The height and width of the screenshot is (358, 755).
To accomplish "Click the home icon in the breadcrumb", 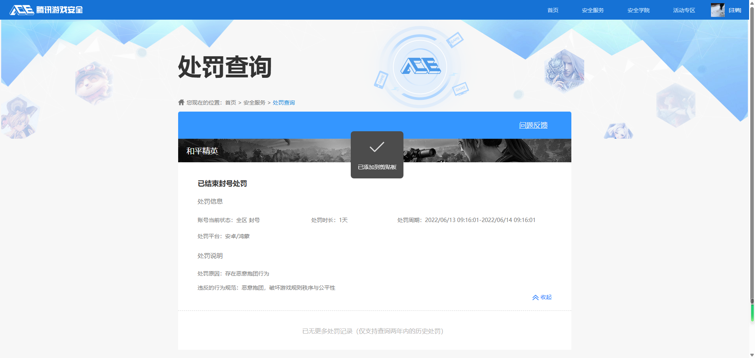I will click(181, 102).
